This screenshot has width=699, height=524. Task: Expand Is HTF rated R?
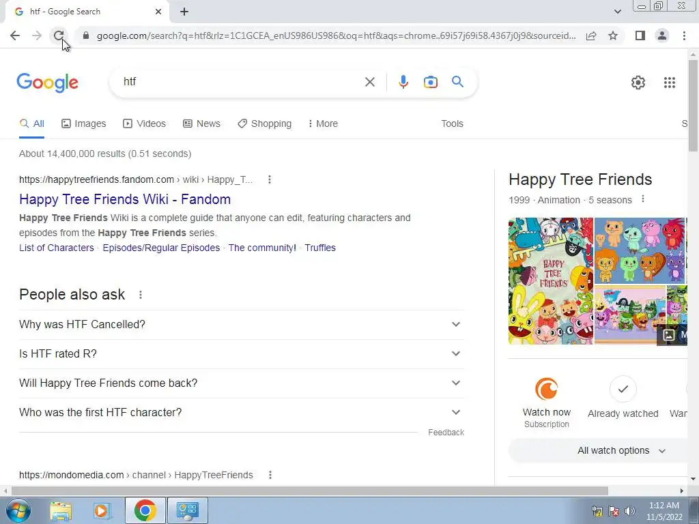click(242, 354)
